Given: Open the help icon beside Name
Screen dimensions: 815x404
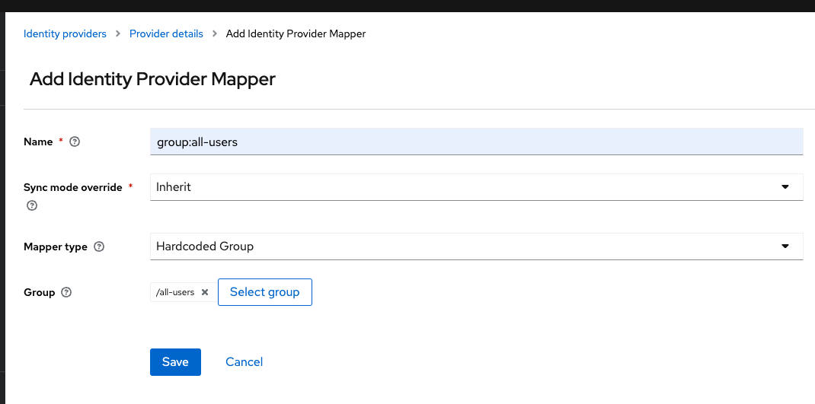Looking at the screenshot, I should click(75, 142).
